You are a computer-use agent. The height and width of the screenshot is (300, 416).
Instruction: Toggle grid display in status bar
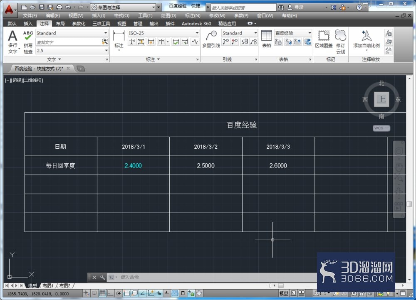click(102, 293)
